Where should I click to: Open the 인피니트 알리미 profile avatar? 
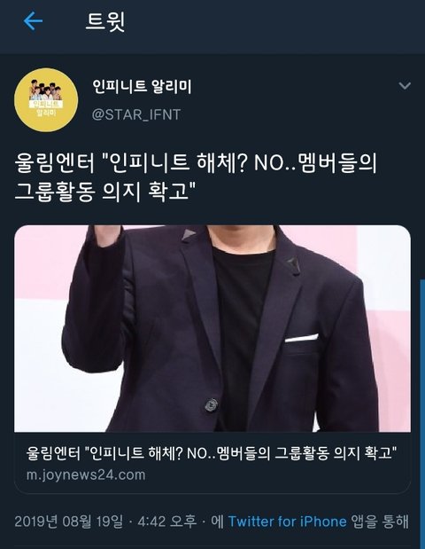pos(46,100)
